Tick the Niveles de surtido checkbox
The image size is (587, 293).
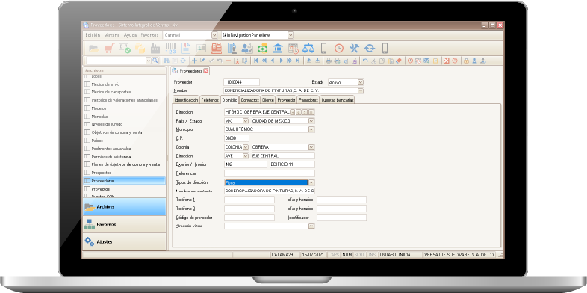[x=87, y=124]
